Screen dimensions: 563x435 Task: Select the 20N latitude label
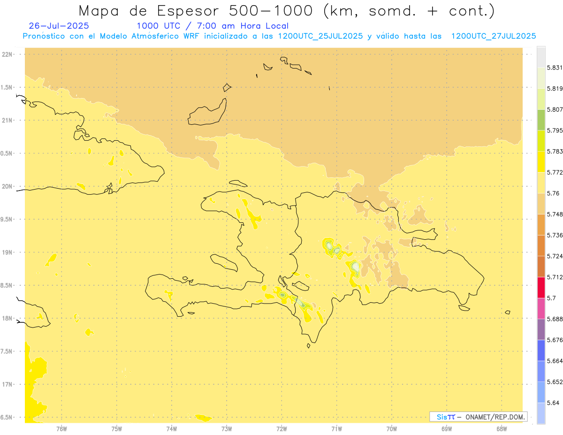click(7, 186)
